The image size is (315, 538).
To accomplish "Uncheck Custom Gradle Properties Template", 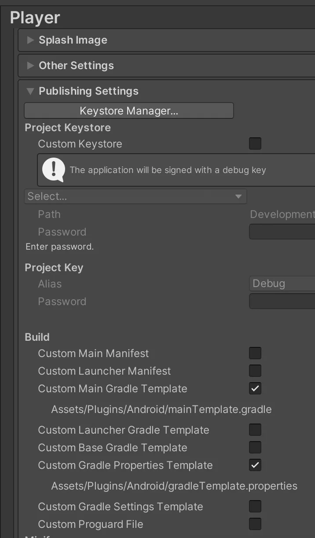I will (x=255, y=465).
